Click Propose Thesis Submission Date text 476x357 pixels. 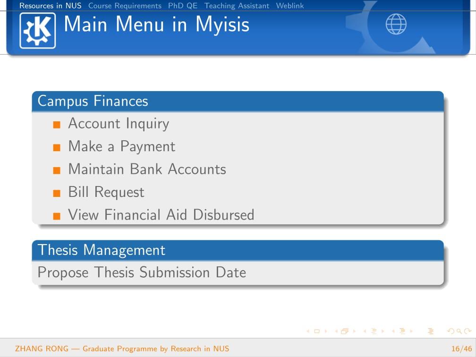[142, 272]
